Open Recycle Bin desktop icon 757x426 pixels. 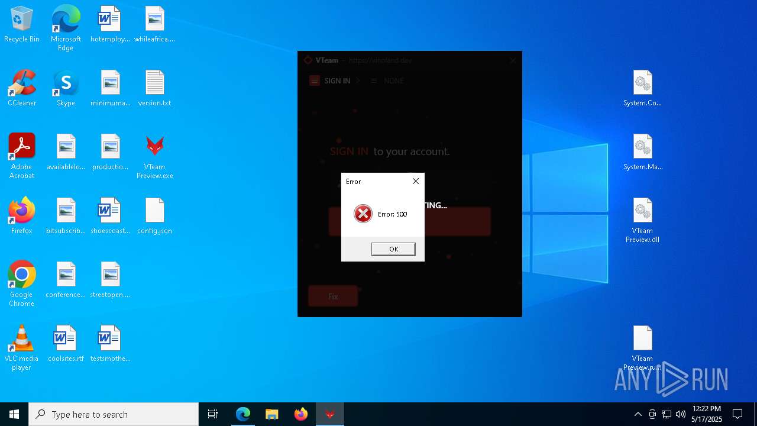click(22, 25)
